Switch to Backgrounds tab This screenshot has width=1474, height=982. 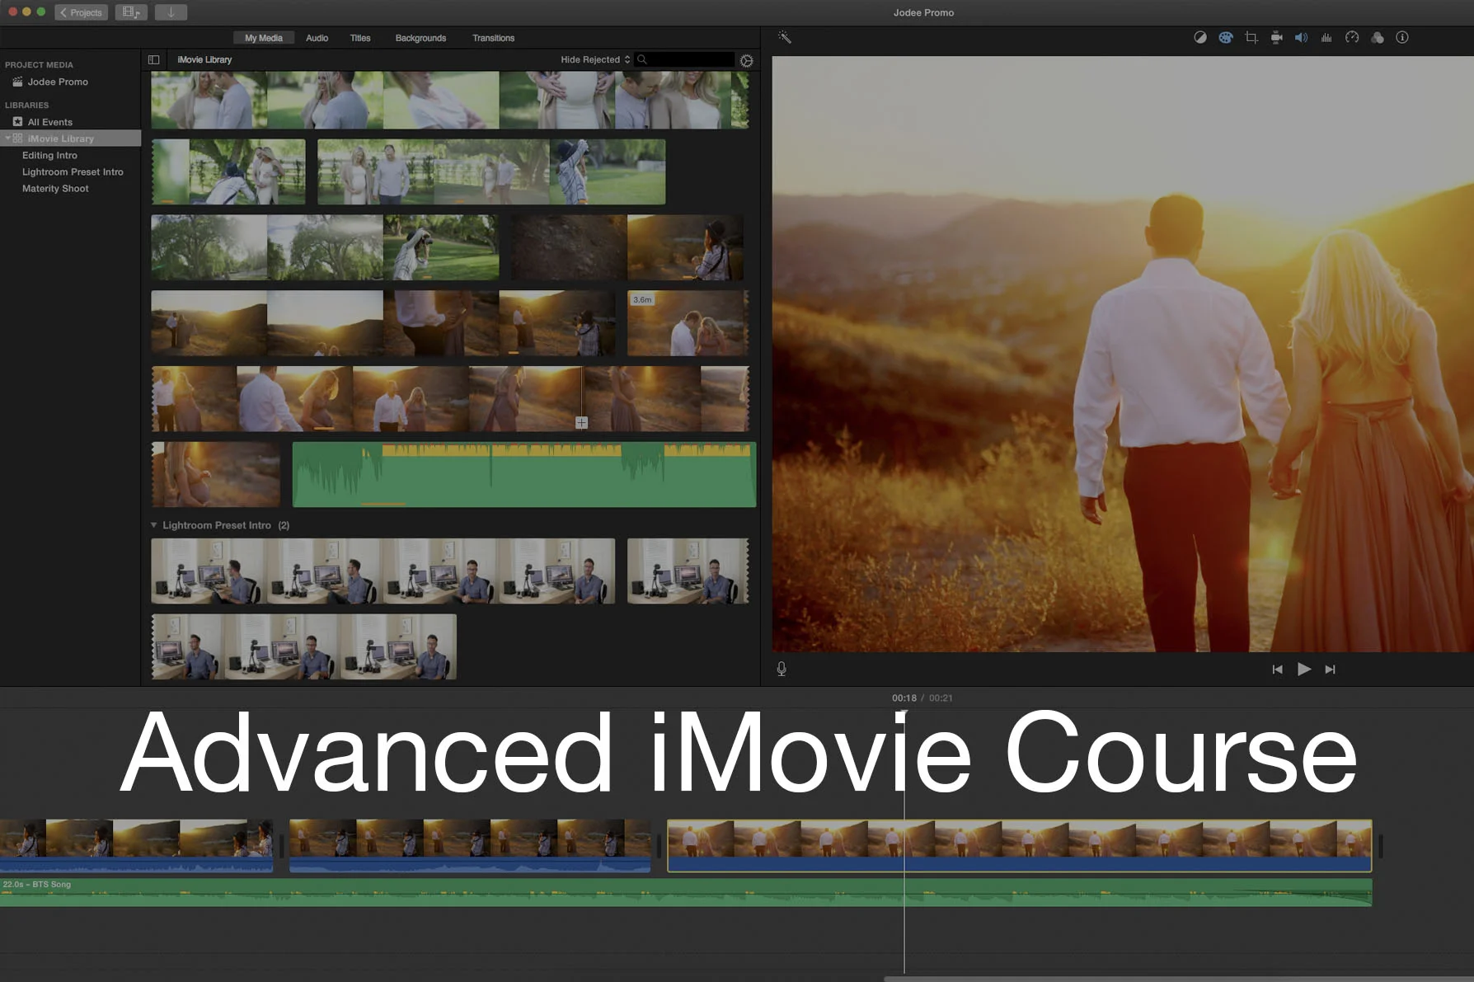coord(420,38)
